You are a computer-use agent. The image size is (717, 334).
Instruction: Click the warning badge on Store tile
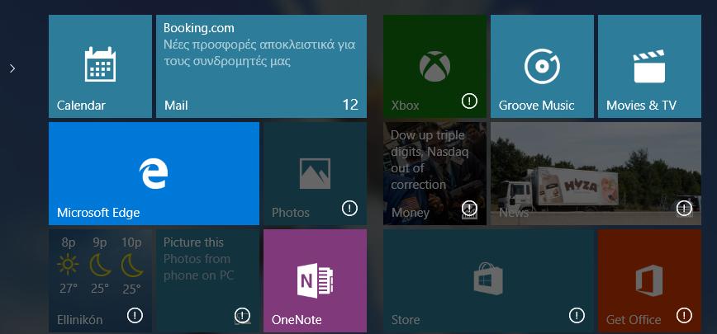pyautogui.click(x=577, y=315)
